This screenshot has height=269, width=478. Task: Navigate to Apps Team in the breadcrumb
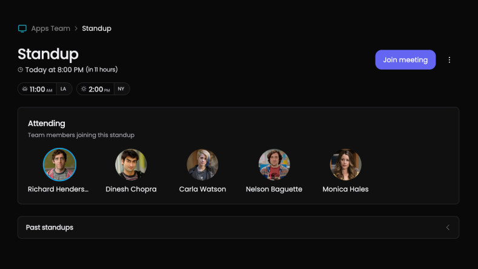tap(50, 28)
